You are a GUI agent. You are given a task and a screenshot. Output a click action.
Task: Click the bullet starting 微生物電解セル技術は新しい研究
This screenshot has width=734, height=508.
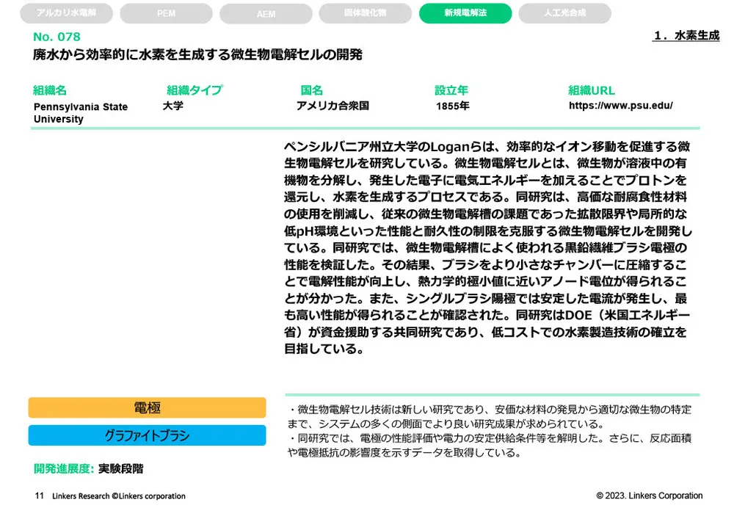click(x=489, y=417)
